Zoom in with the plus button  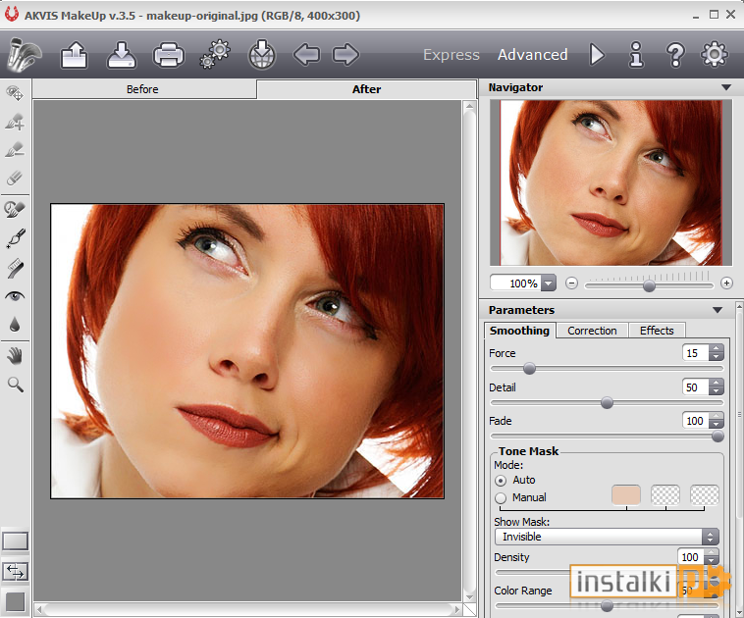pyautogui.click(x=726, y=283)
